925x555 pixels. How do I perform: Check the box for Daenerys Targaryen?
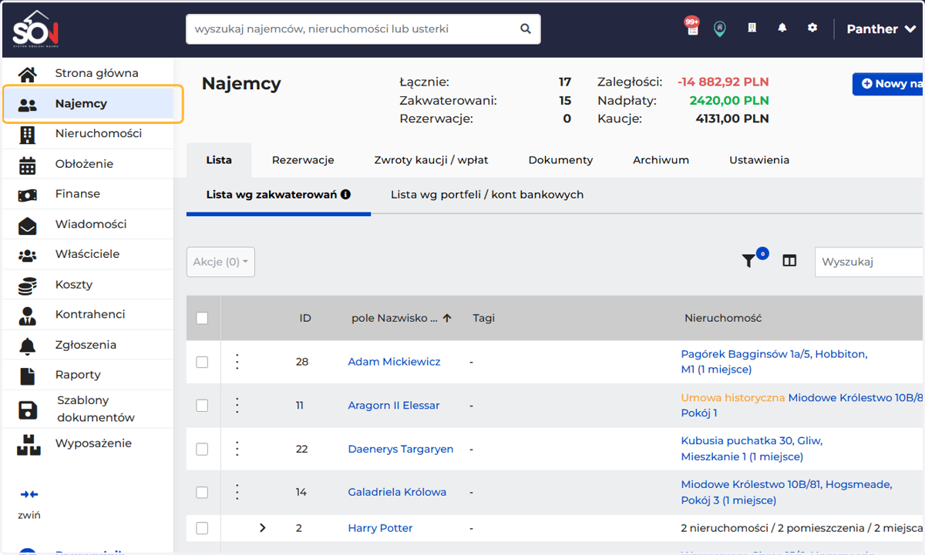pyautogui.click(x=202, y=449)
